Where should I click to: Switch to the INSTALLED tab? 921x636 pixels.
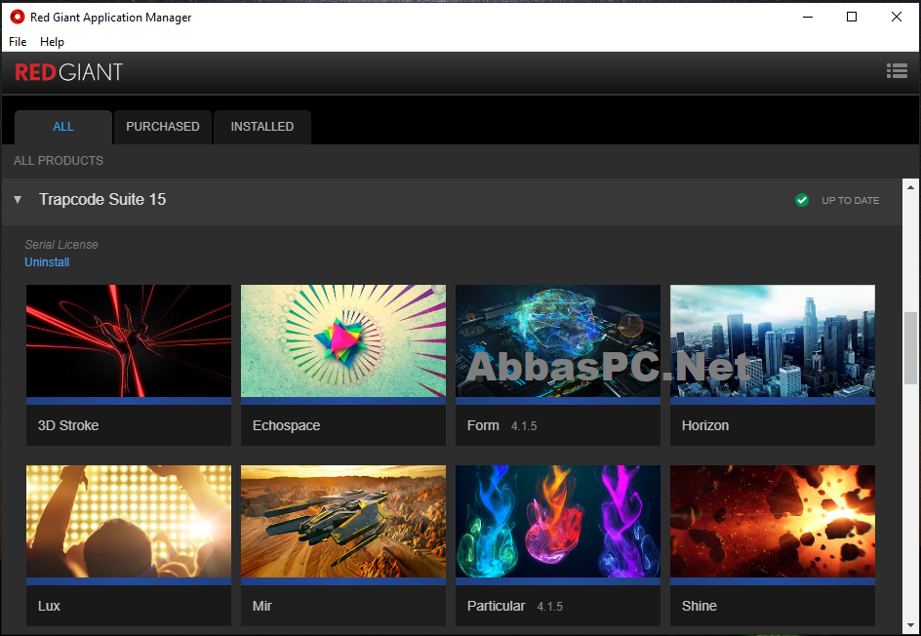pos(262,127)
